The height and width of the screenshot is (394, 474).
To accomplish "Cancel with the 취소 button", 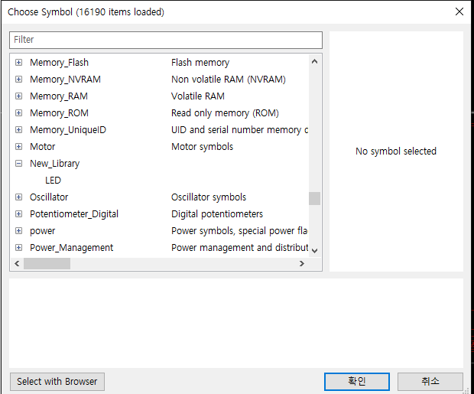I will [x=430, y=382].
